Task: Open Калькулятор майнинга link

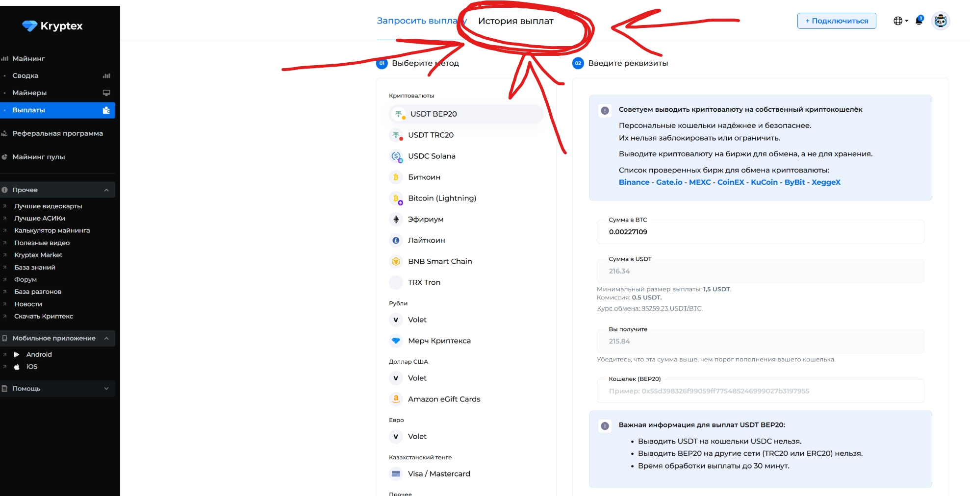Action: (x=52, y=230)
